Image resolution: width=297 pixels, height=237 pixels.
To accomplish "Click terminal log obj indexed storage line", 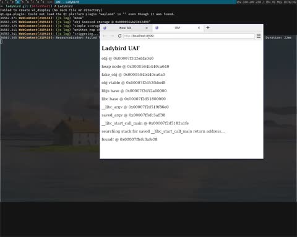I will [x=75, y=22].
